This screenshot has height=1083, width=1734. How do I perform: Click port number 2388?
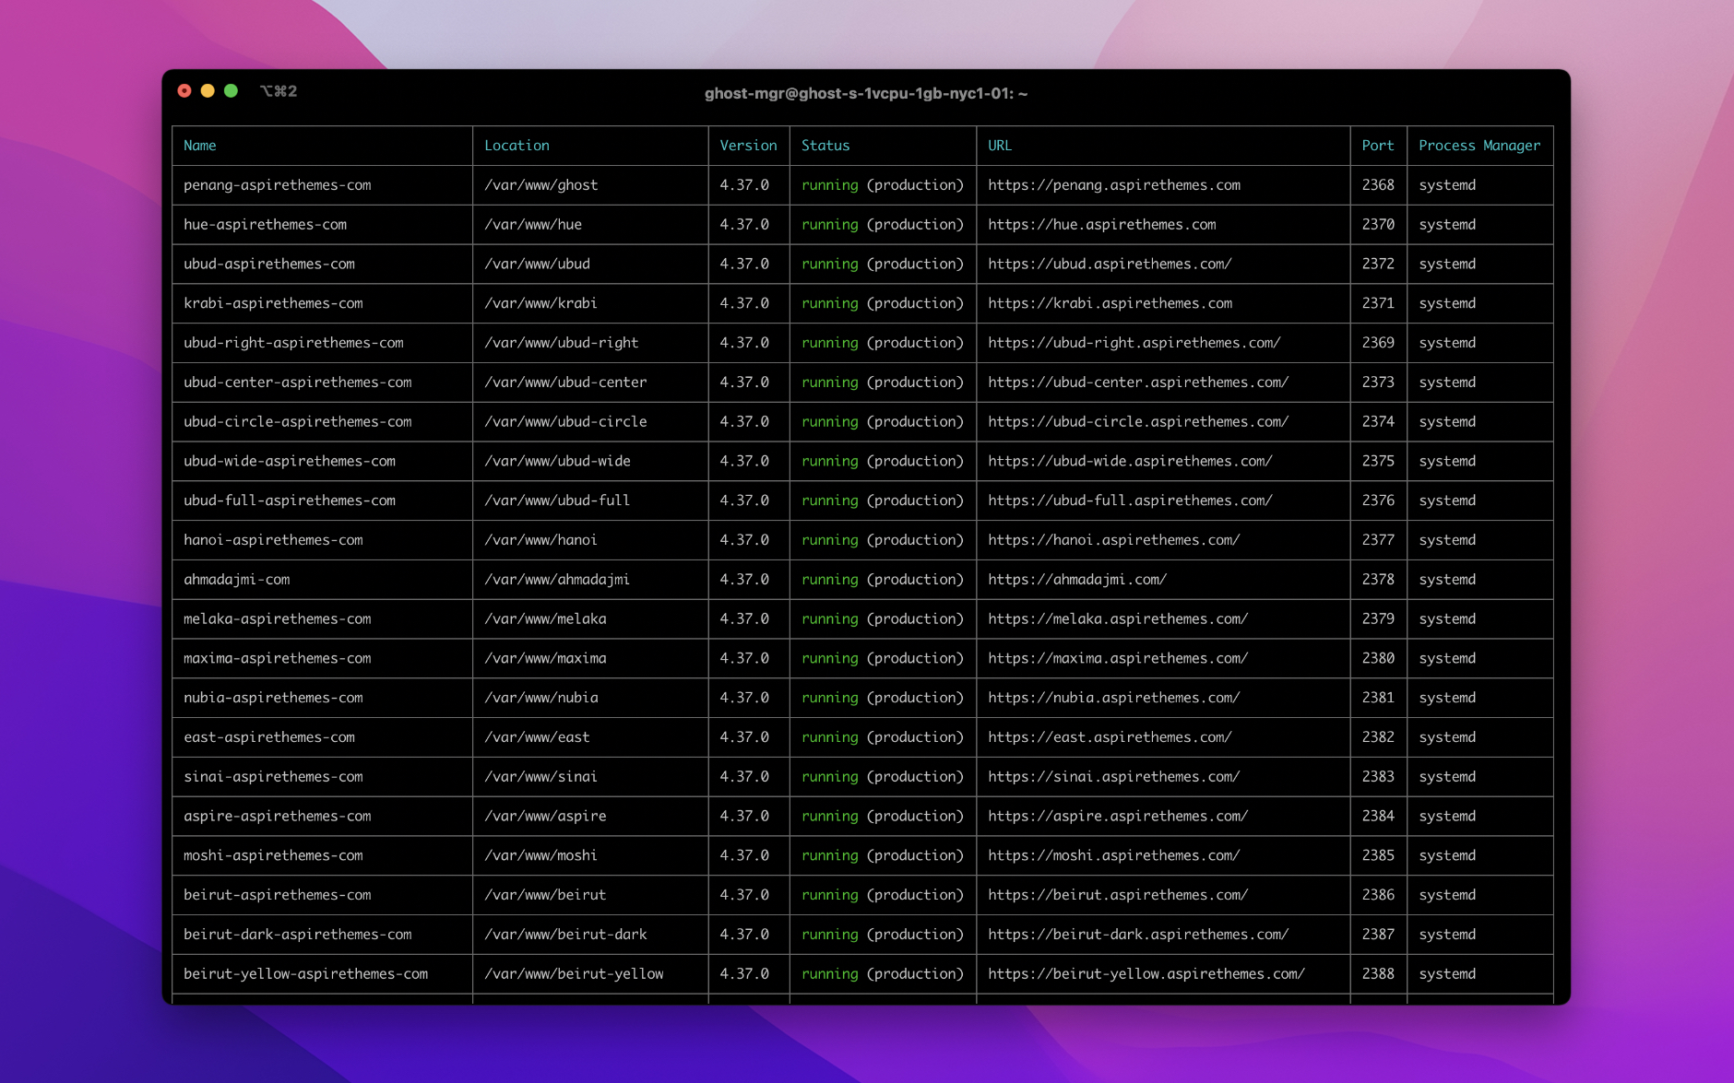(x=1378, y=974)
